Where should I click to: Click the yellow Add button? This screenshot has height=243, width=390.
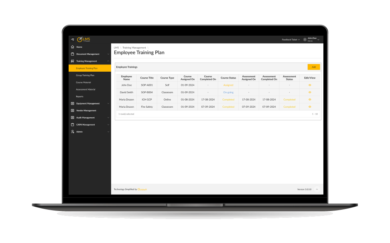click(x=313, y=67)
